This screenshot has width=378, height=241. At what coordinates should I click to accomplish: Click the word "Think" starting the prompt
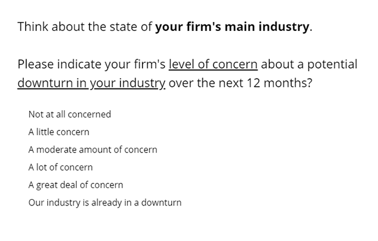33,27
